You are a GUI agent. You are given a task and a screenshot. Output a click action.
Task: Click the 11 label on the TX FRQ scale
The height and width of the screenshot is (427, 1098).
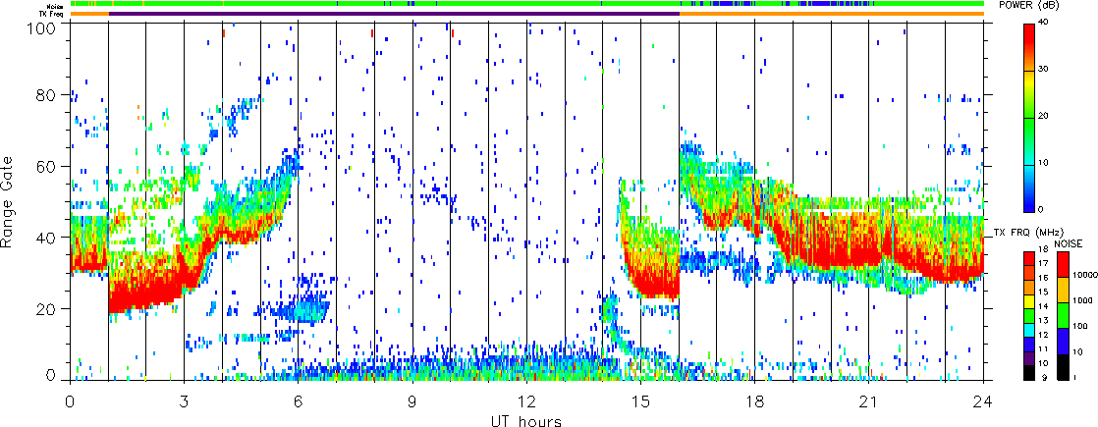click(1043, 349)
